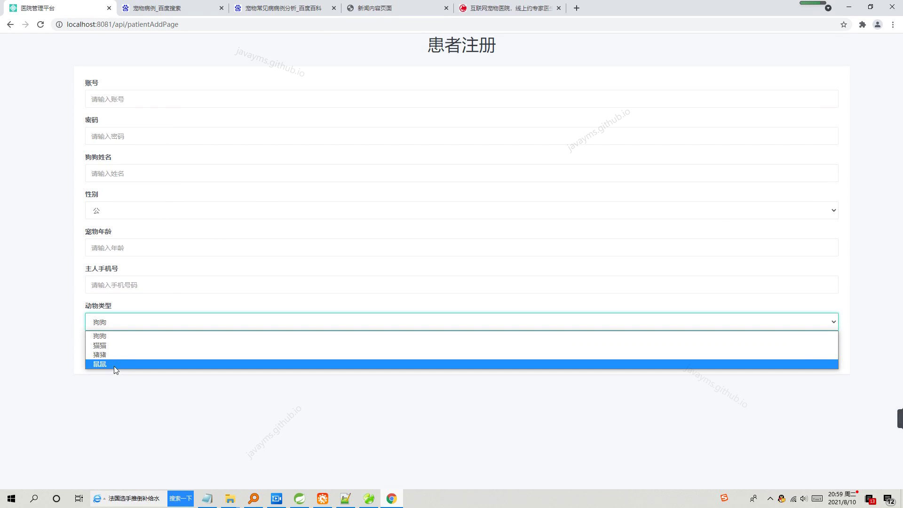This screenshot has height=508, width=903.
Task: Expand hidden tray icons chevron
Action: [x=770, y=498]
